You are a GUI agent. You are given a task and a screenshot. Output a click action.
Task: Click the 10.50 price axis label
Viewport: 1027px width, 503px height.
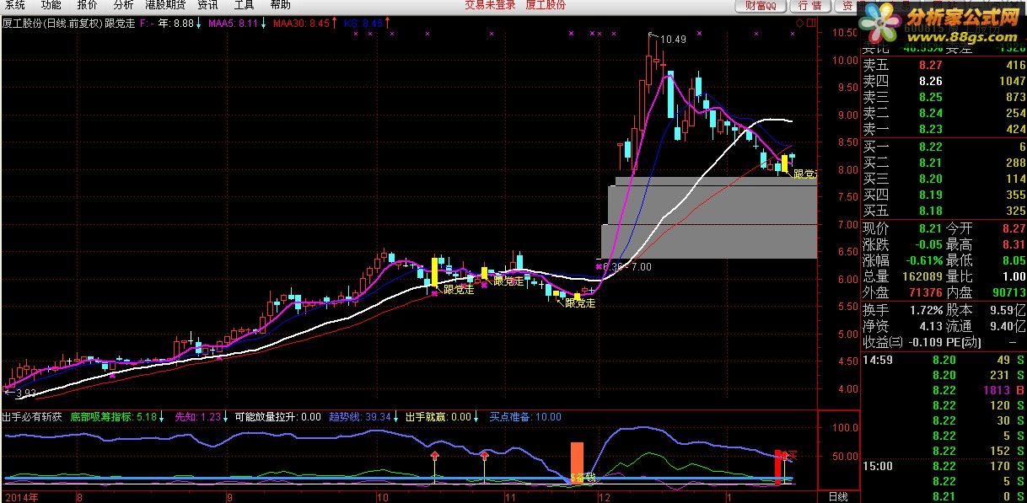(x=844, y=33)
